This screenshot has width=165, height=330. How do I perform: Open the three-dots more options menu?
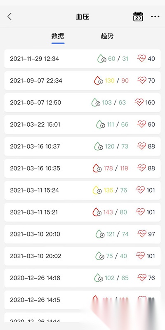point(155,16)
